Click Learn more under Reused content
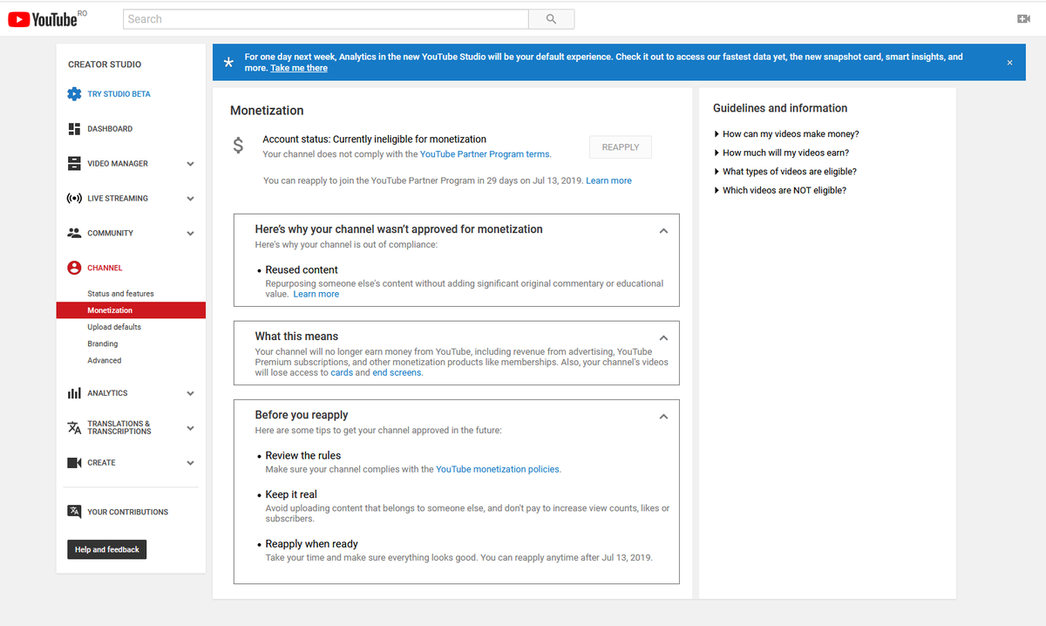 click(x=316, y=295)
